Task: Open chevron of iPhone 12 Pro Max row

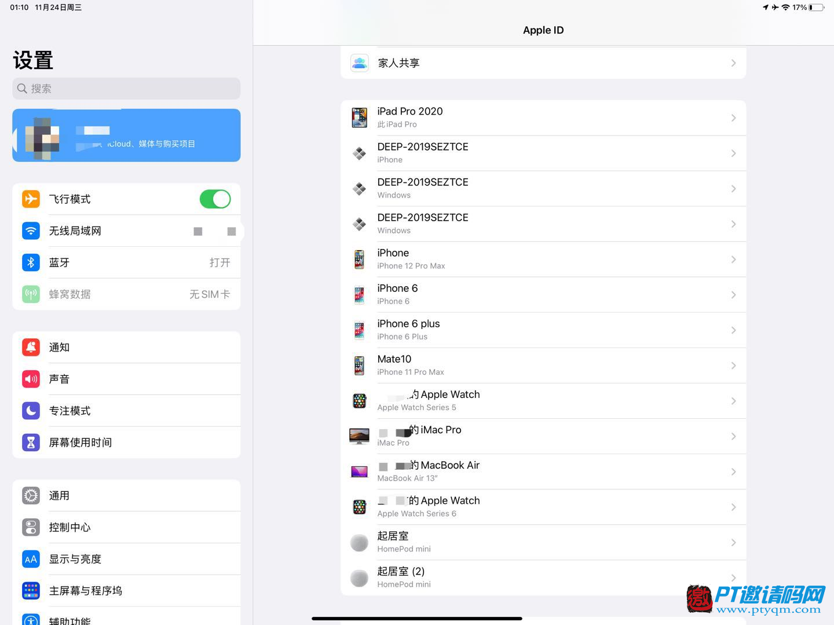Action: tap(734, 259)
